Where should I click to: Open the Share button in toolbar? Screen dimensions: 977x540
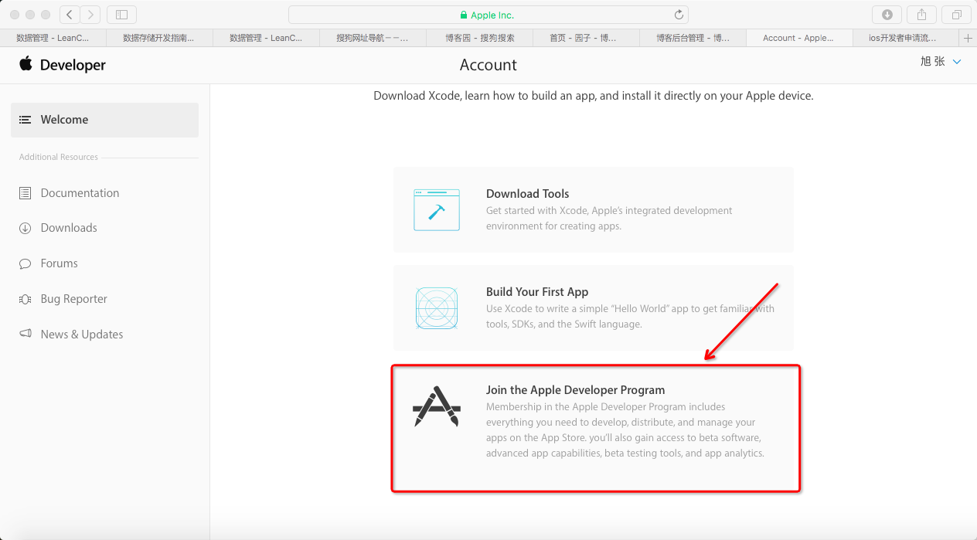(921, 15)
